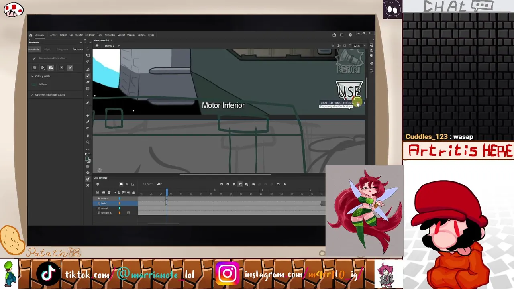The height and width of the screenshot is (289, 514).
Task: Click the add camera icon in timeline
Action: point(121,184)
